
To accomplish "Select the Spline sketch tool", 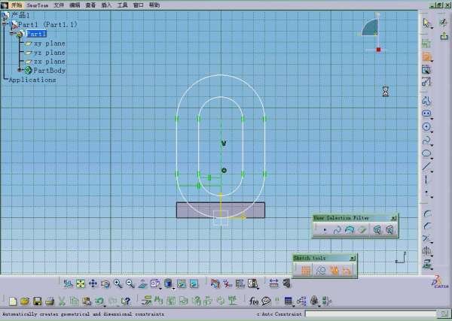I will 426,140.
